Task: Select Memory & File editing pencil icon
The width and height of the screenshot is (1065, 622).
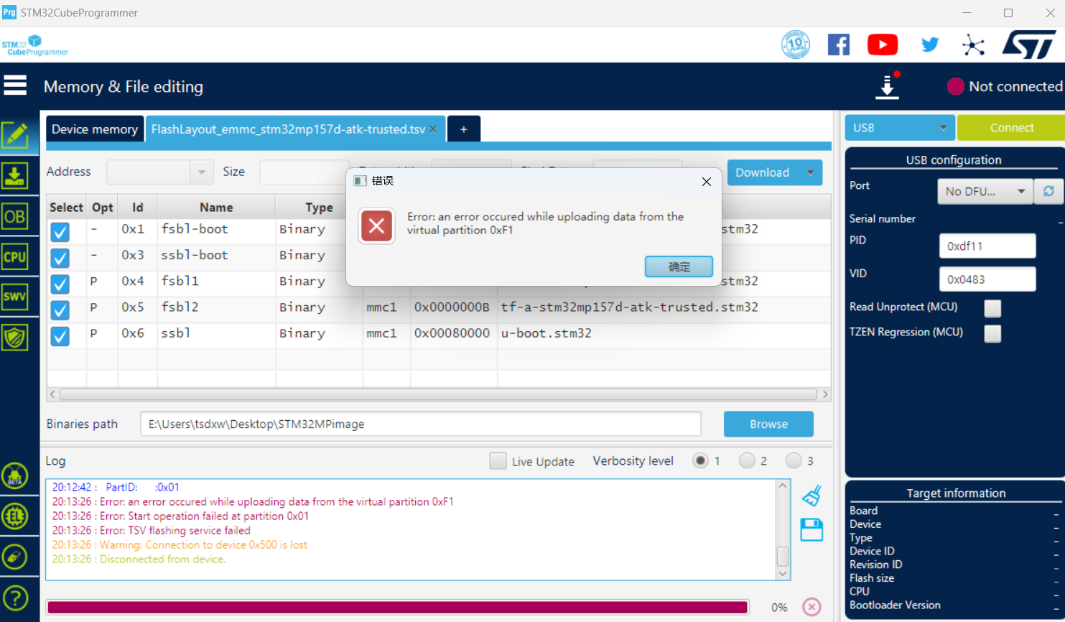Action: [x=15, y=135]
